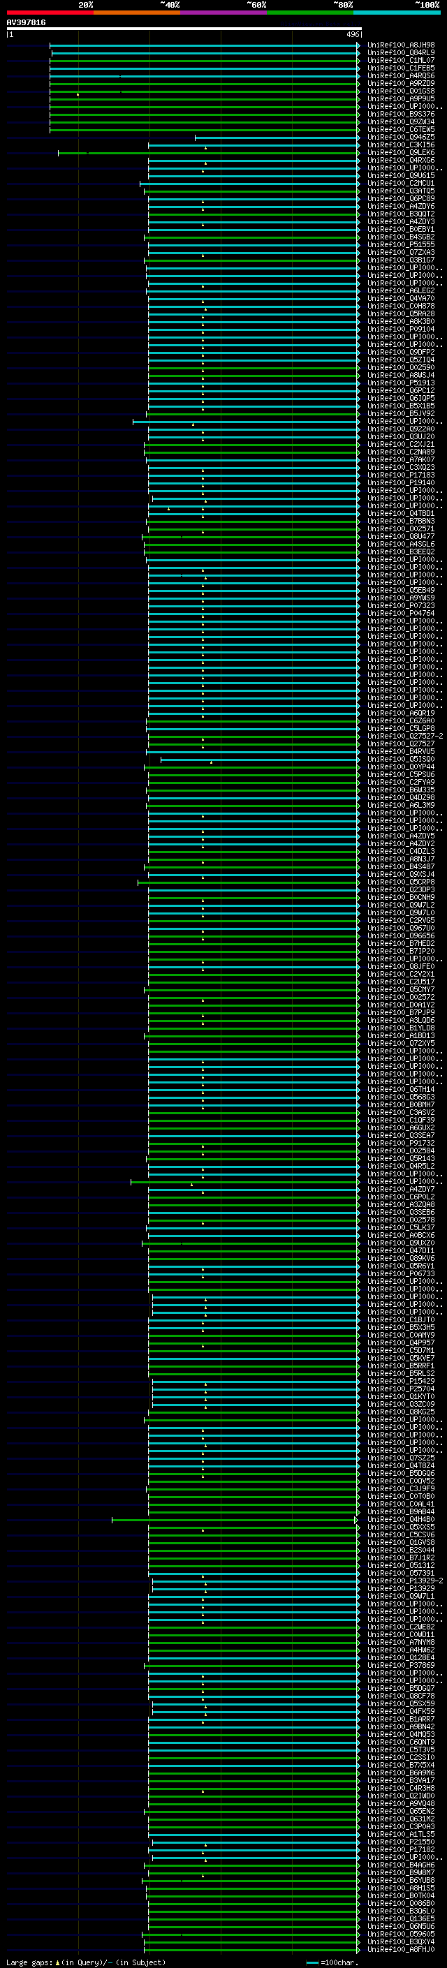This screenshot has width=447, height=1968.
Task: Click the UniRef100_C3KI56 hit label
Action: (x=401, y=145)
